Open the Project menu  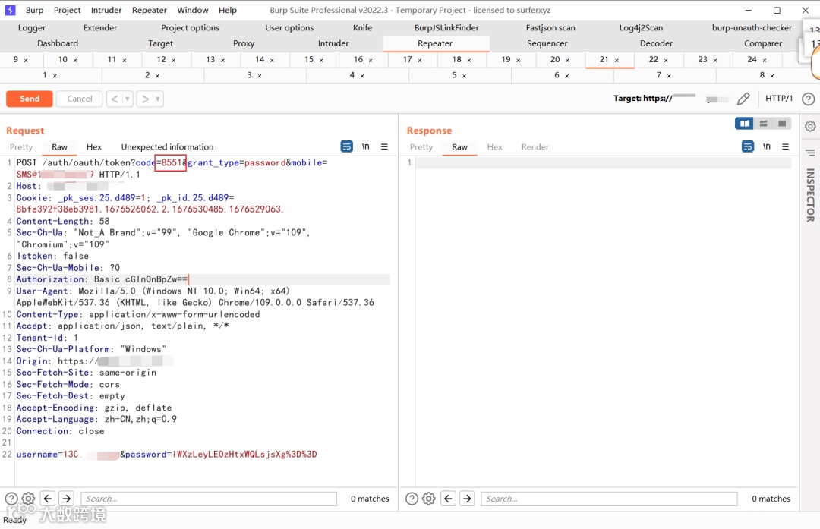(x=68, y=10)
